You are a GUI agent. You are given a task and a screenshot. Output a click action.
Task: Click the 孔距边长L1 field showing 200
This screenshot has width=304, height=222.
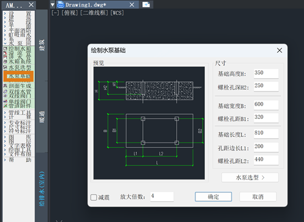tap(266, 147)
